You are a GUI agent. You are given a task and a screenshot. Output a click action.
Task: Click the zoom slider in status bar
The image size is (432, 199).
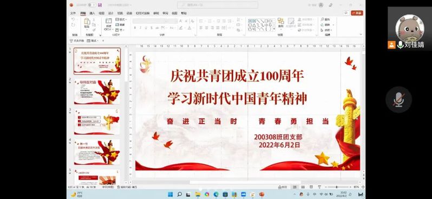pyautogui.click(x=337, y=187)
